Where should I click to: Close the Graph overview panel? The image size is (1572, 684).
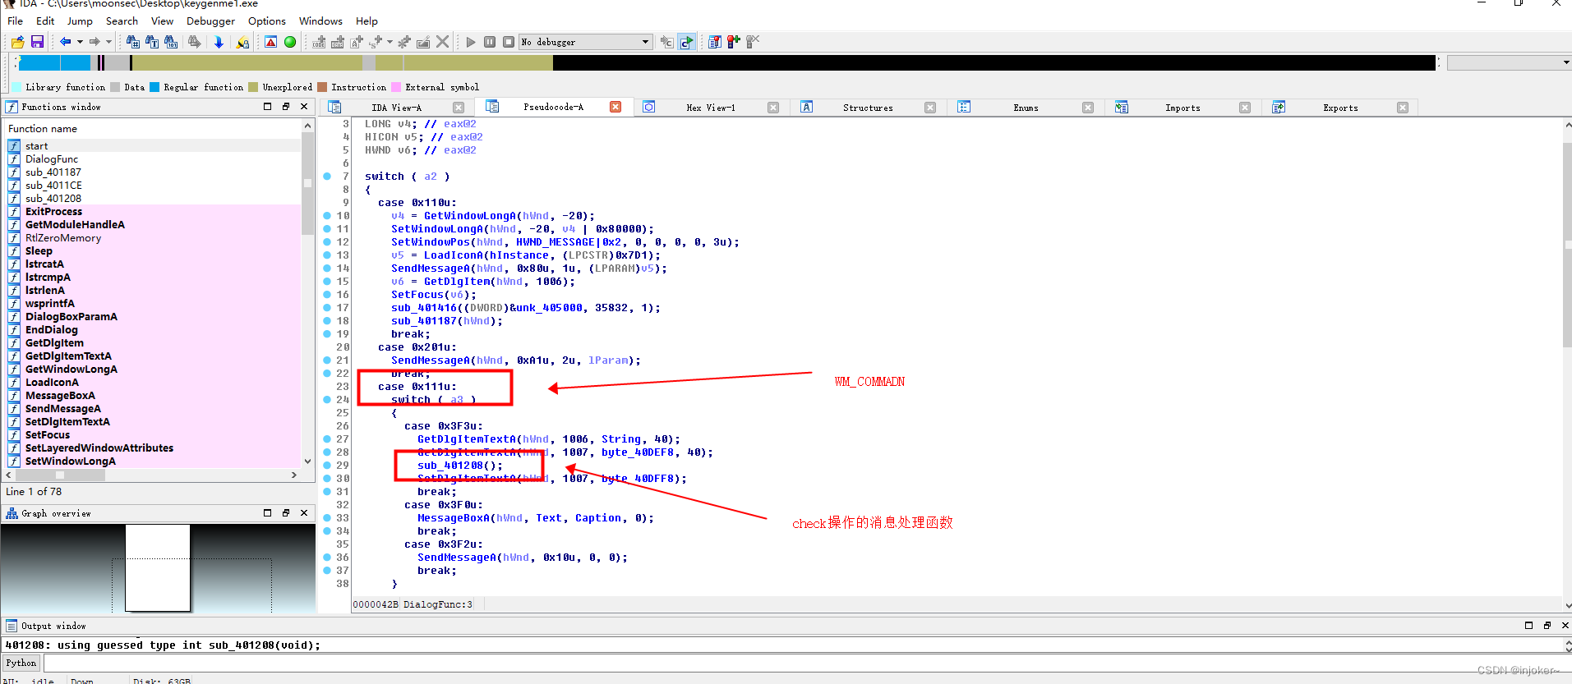(x=304, y=513)
